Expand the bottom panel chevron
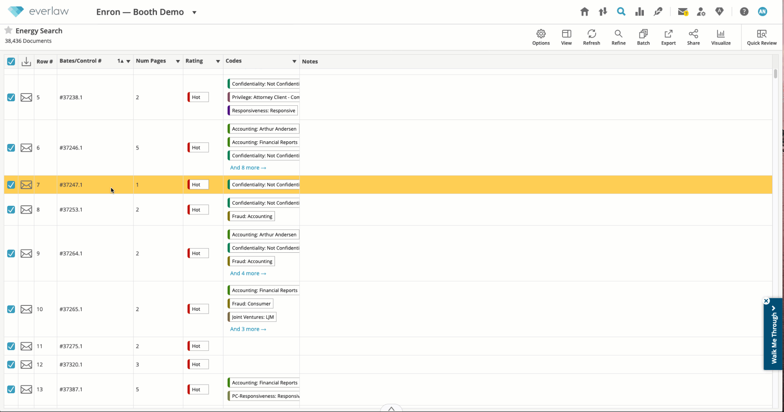The height and width of the screenshot is (412, 784). tap(391, 408)
